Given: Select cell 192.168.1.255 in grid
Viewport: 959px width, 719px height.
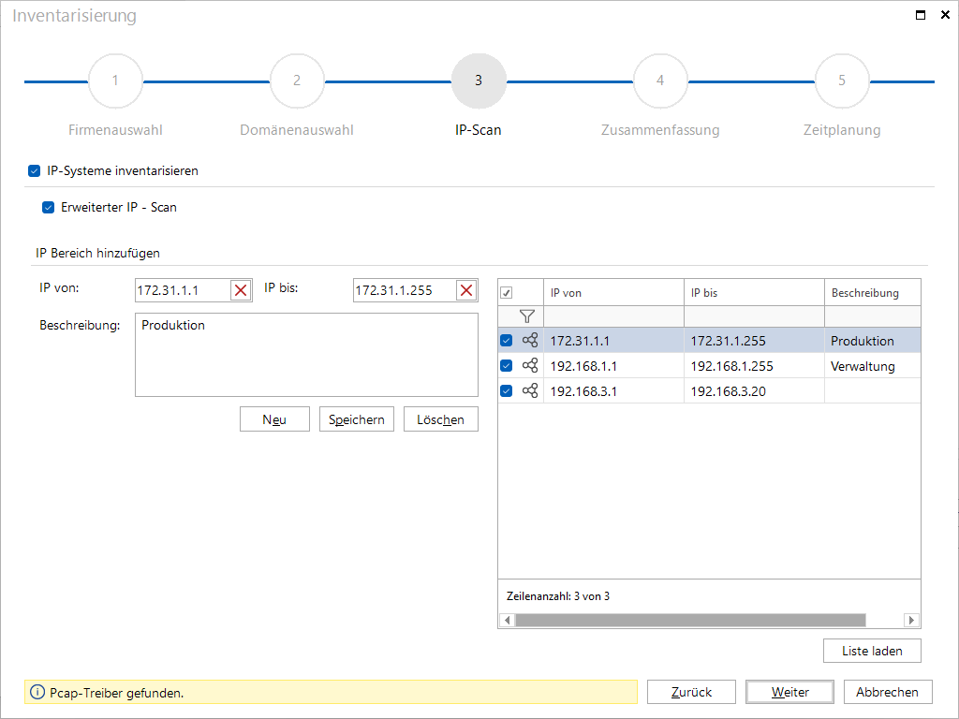Looking at the screenshot, I should 754,366.
